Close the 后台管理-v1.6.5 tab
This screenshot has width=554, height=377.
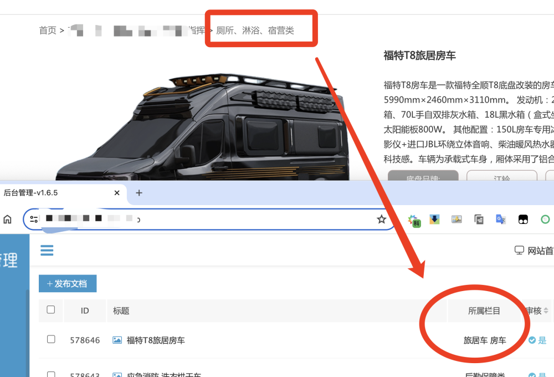(x=117, y=193)
